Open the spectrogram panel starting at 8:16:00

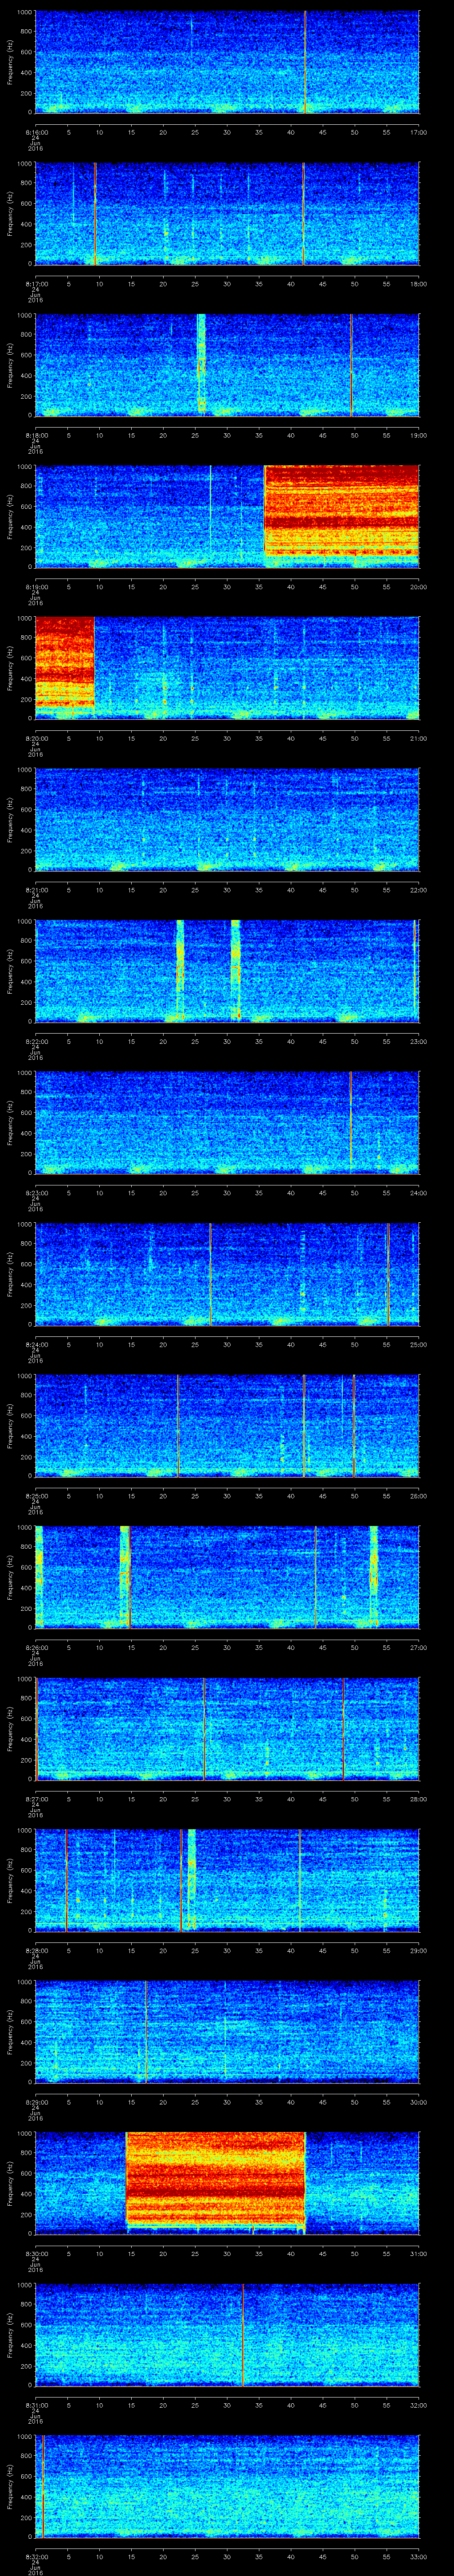click(227, 62)
